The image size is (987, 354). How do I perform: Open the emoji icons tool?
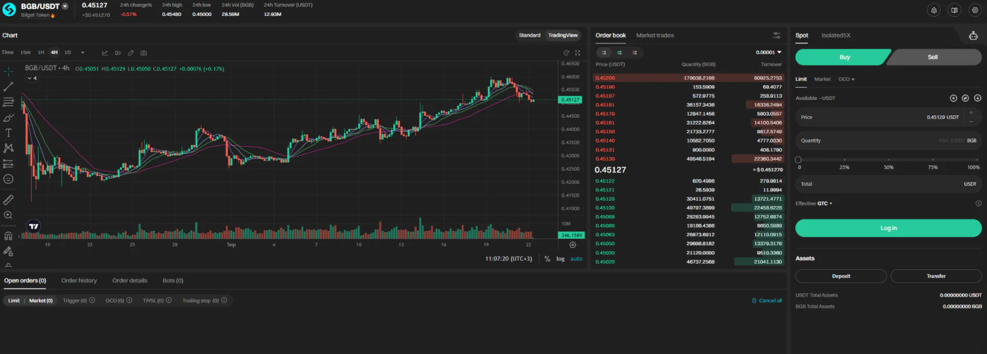8,179
